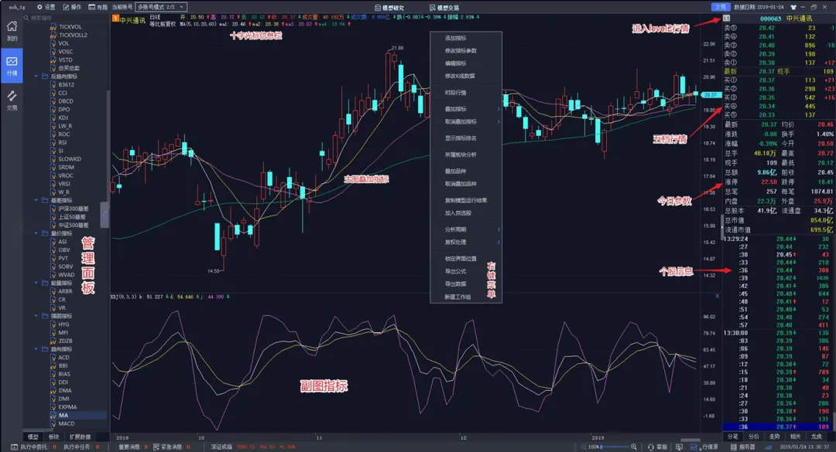
Task: Click the 搜索指标 search input field
Action: tap(65, 18)
